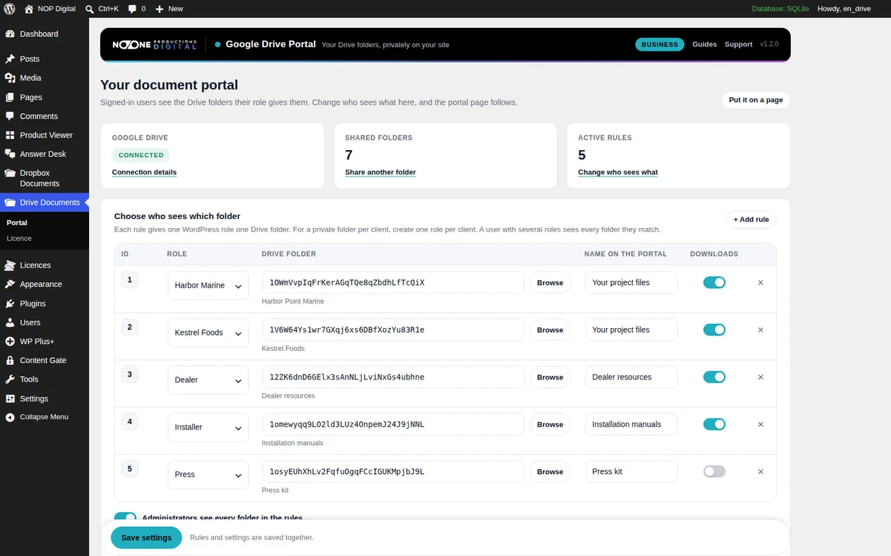891x556 pixels.
Task: Click the Product Viewer grid icon
Action: [x=10, y=135]
